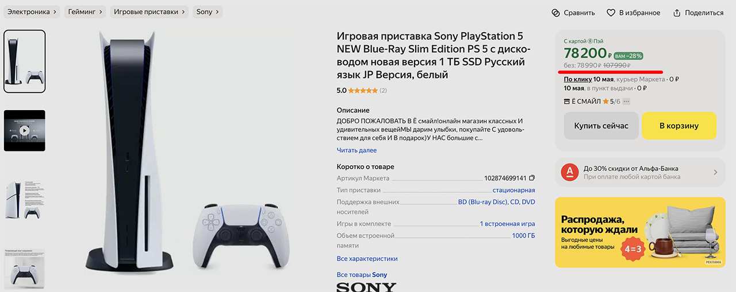Select the first PS5 product thumbnail
Image resolution: width=736 pixels, height=292 pixels.
pos(25,61)
